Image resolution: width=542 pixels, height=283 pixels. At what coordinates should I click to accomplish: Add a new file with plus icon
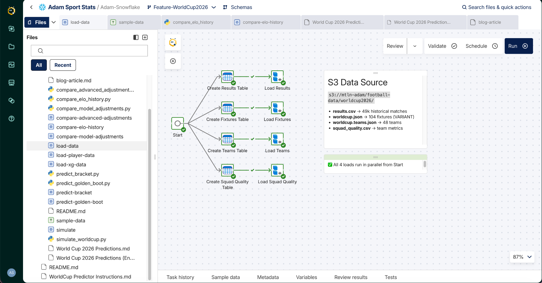pos(145,37)
